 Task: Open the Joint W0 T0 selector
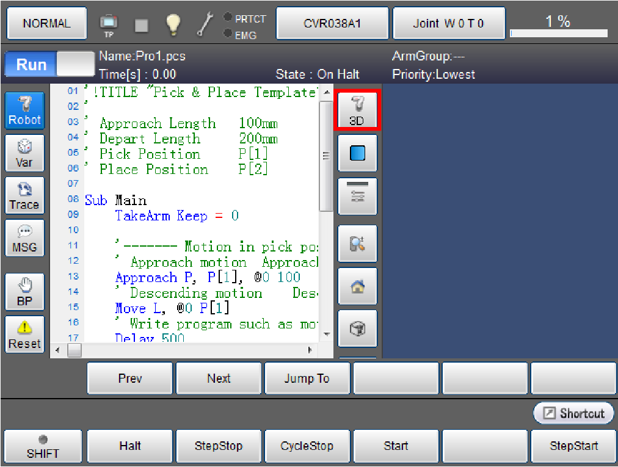(448, 24)
